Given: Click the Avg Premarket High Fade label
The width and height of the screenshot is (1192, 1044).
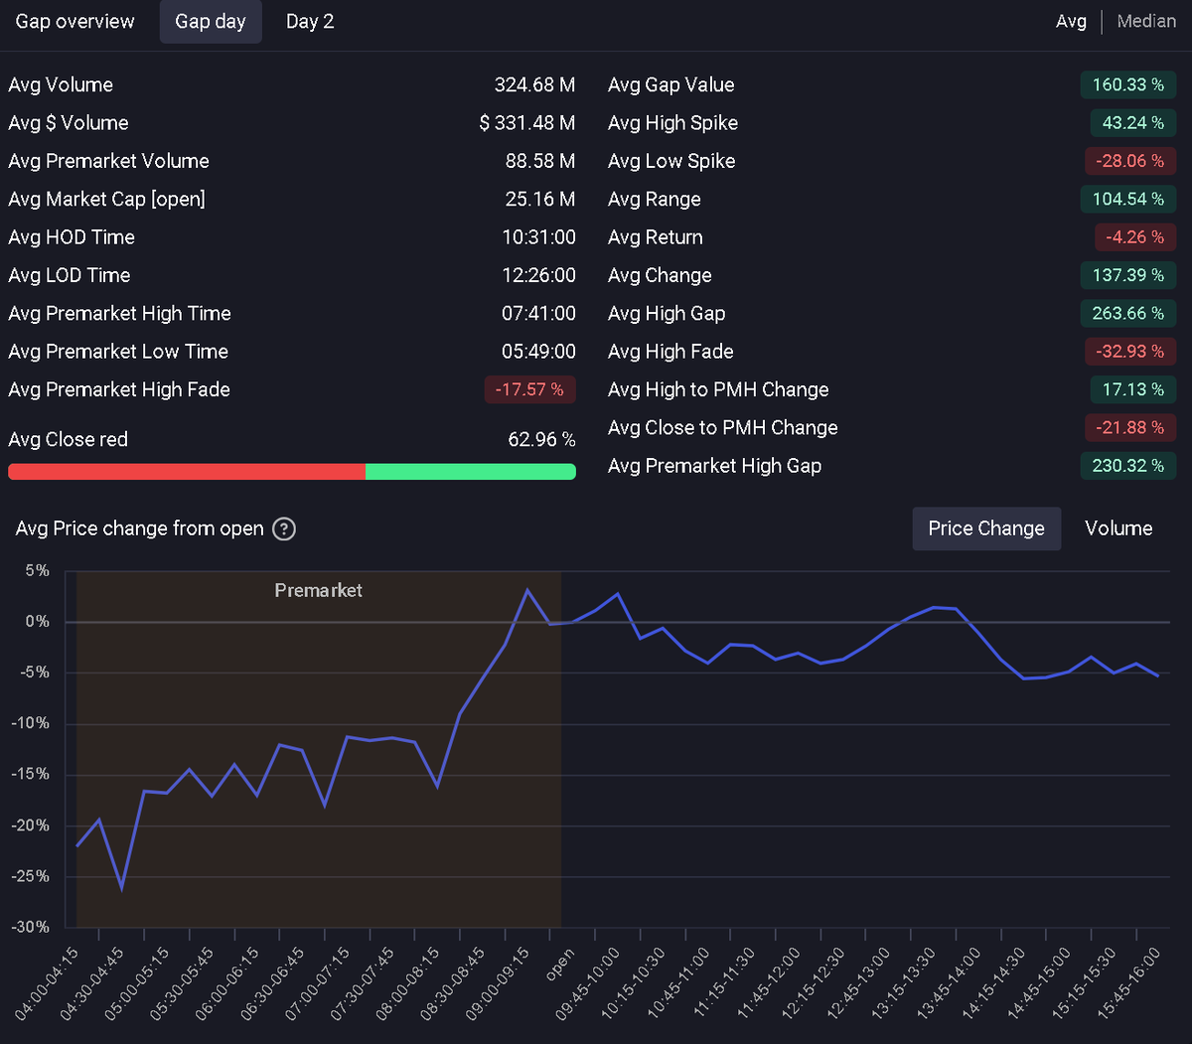Looking at the screenshot, I should click(x=119, y=389).
